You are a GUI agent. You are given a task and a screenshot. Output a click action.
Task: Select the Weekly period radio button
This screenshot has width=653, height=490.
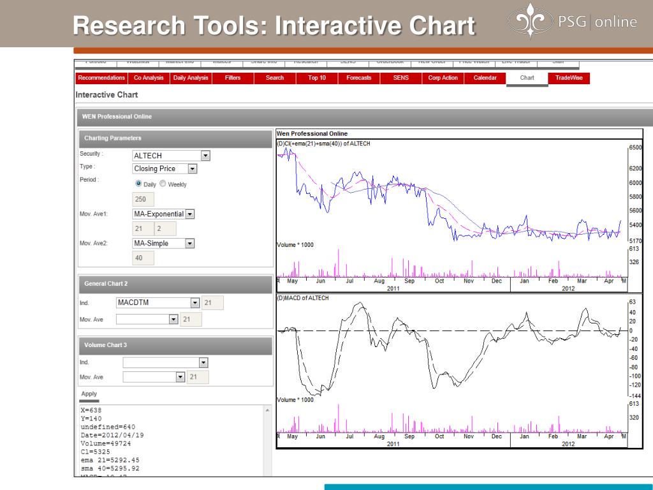[x=163, y=183]
